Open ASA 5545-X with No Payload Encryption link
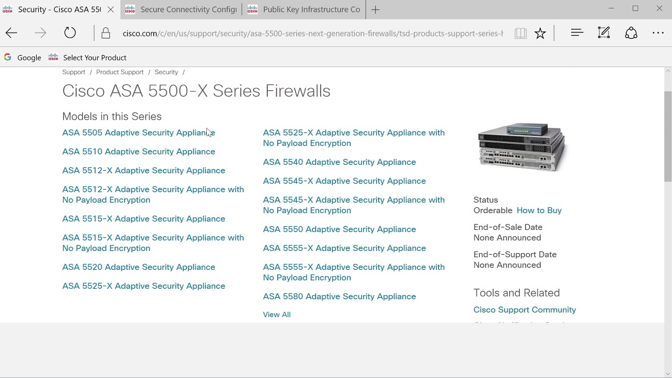672x378 pixels. [353, 205]
